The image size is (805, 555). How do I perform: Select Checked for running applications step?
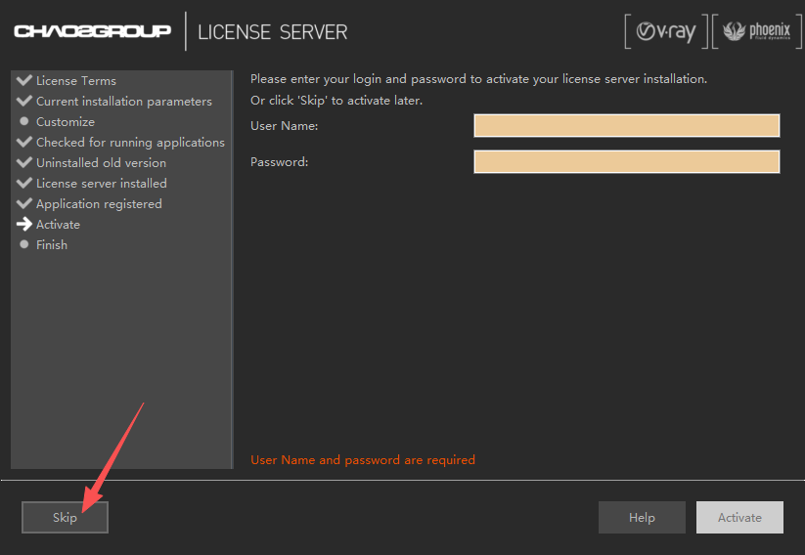tap(130, 142)
